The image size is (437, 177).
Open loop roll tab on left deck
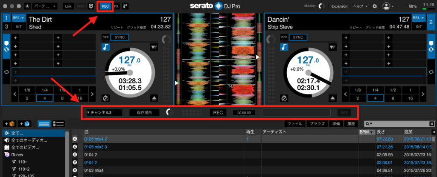tap(6, 72)
